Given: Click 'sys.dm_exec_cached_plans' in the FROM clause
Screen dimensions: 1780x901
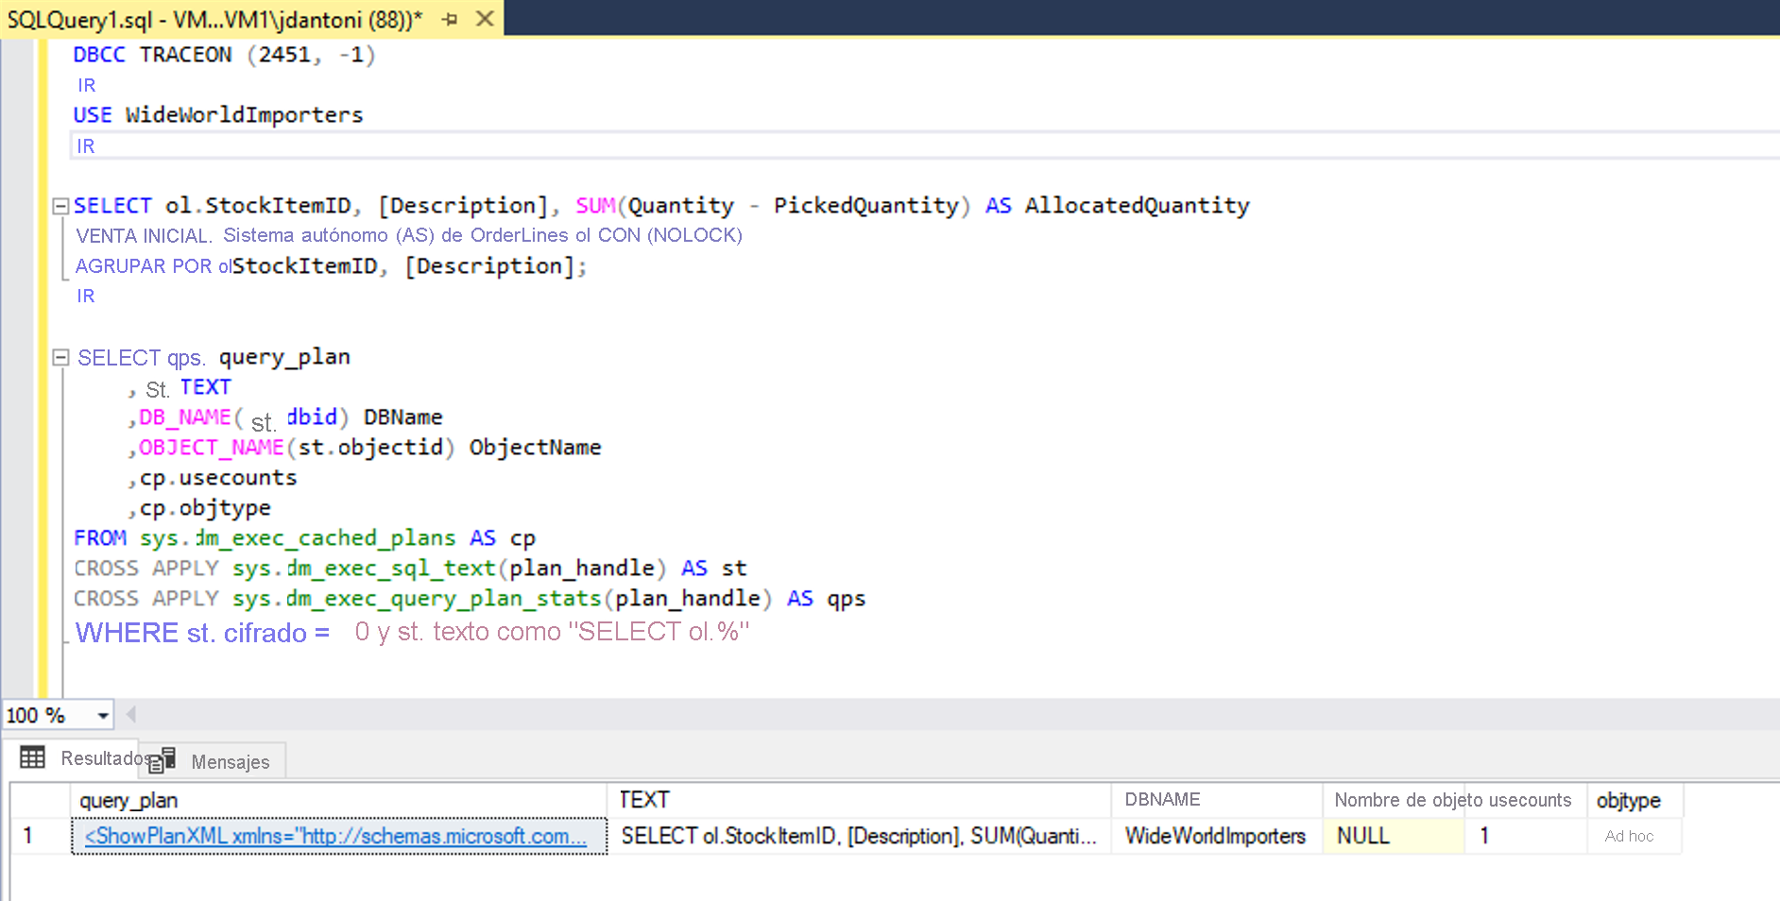Looking at the screenshot, I should coord(298,538).
